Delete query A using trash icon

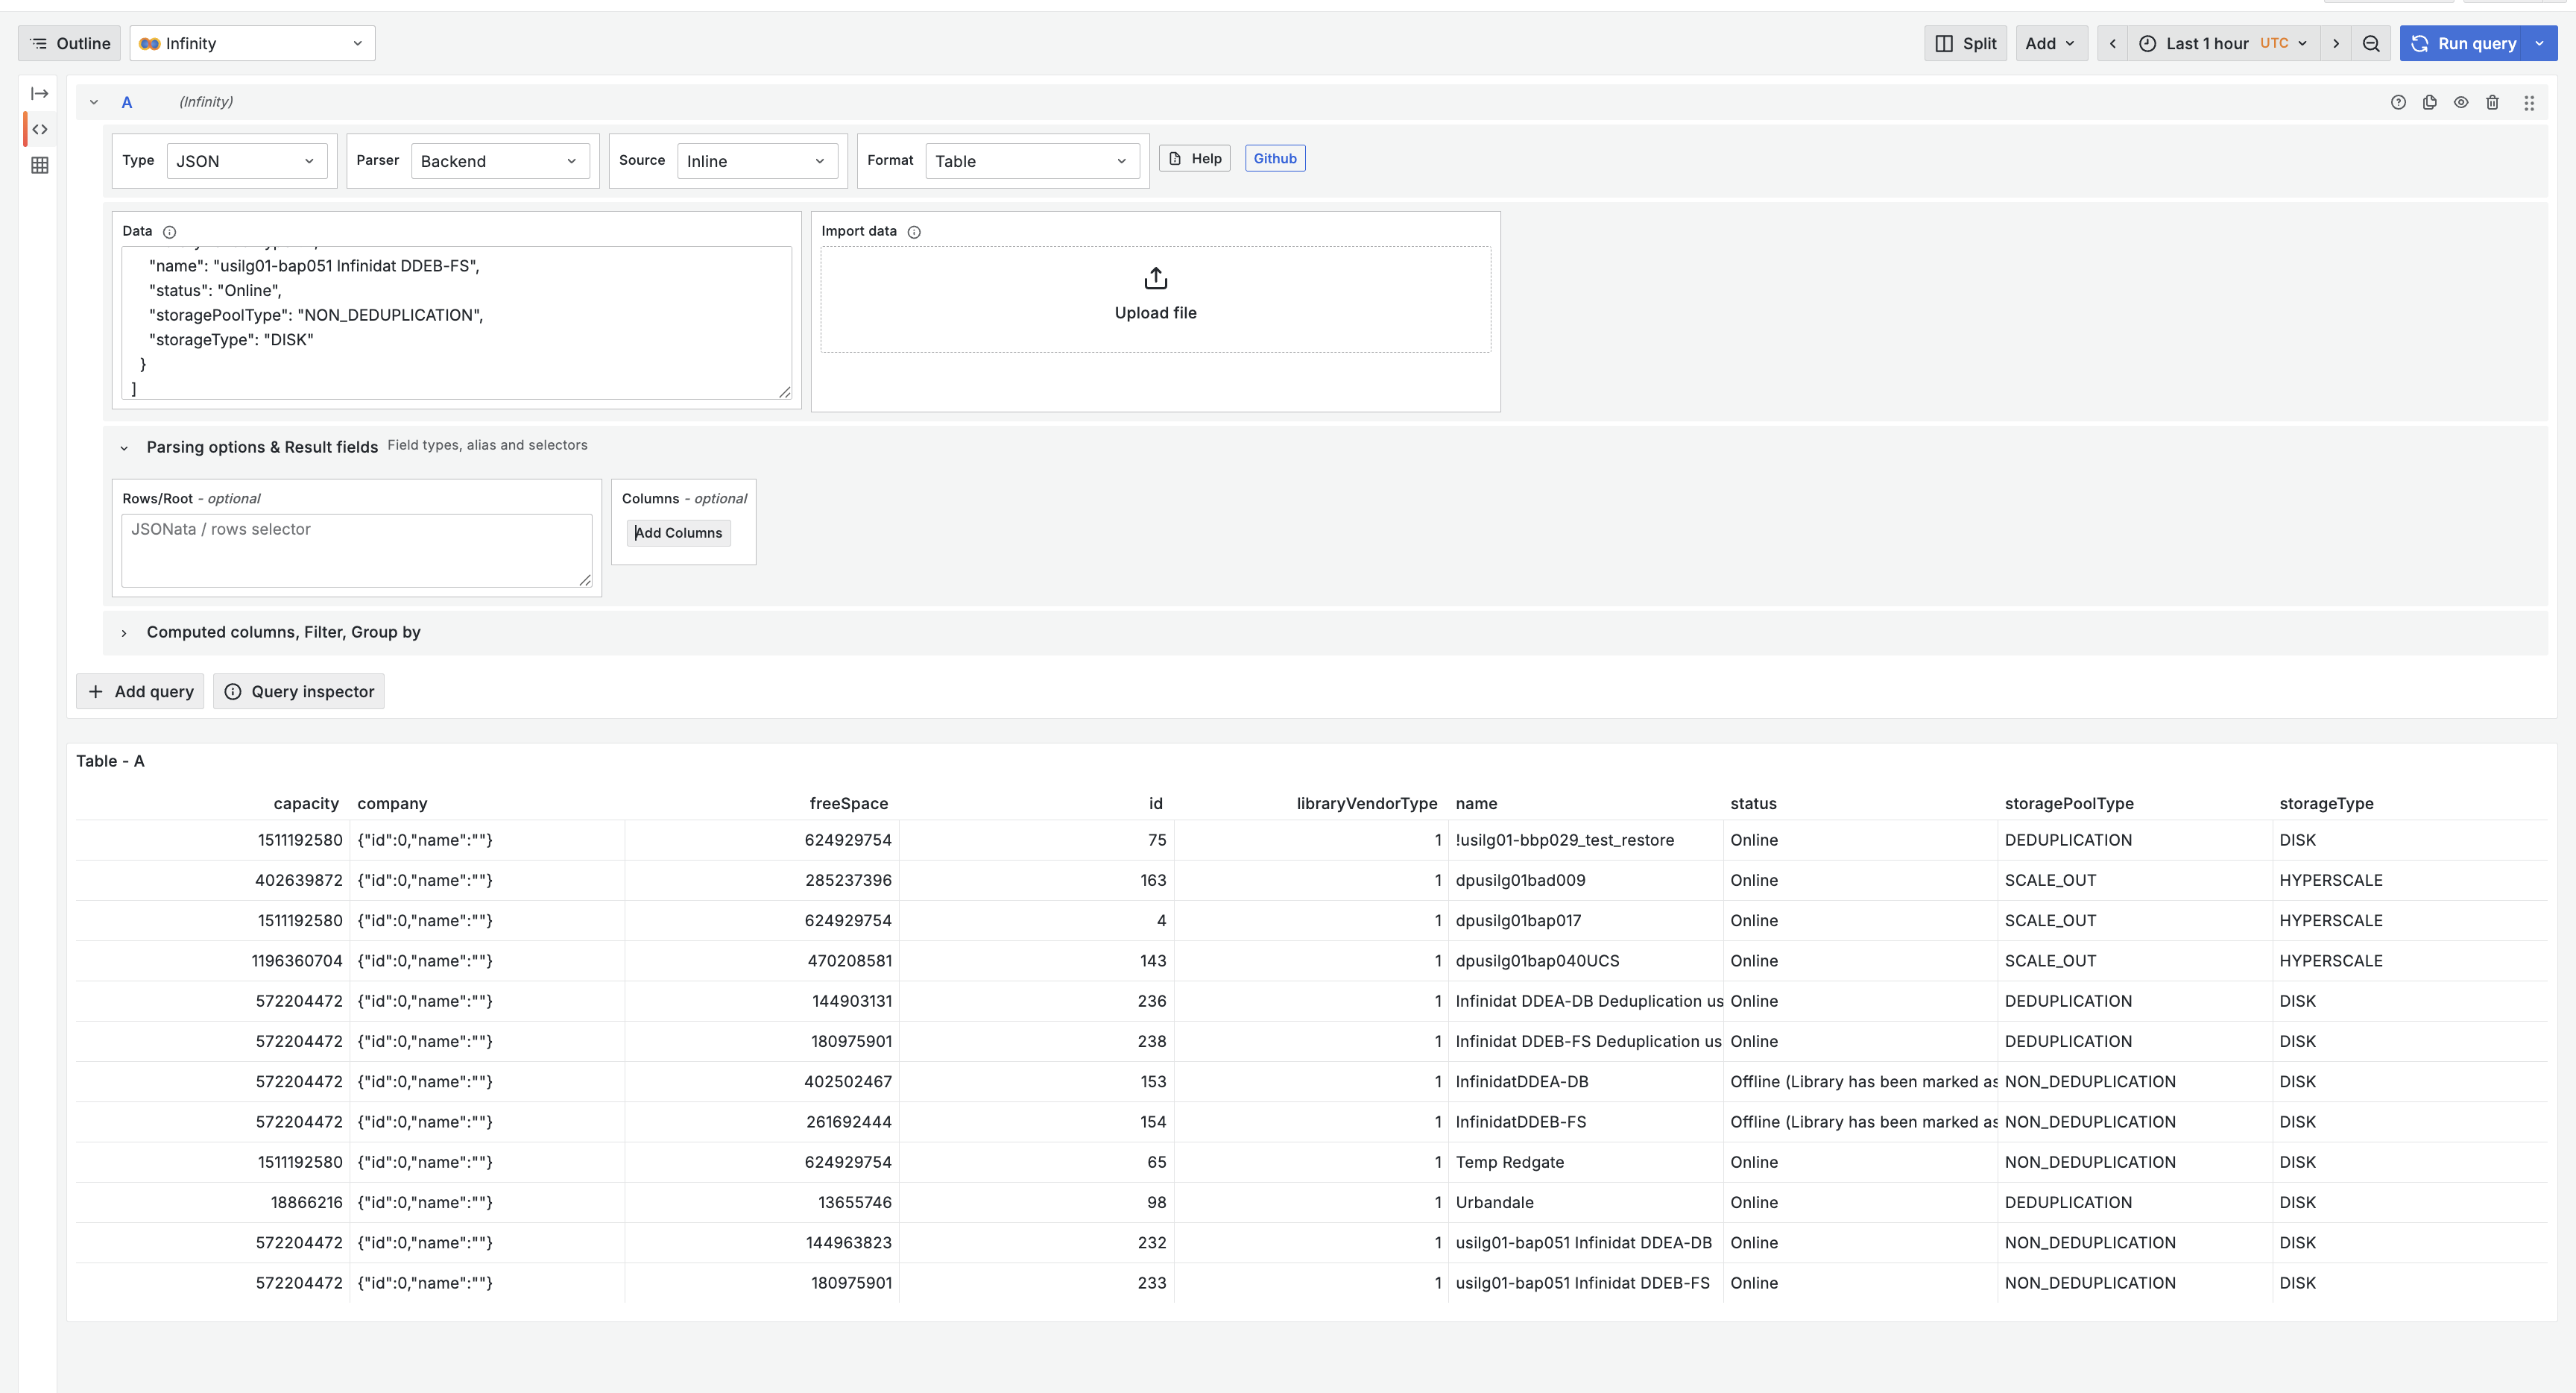click(2492, 102)
